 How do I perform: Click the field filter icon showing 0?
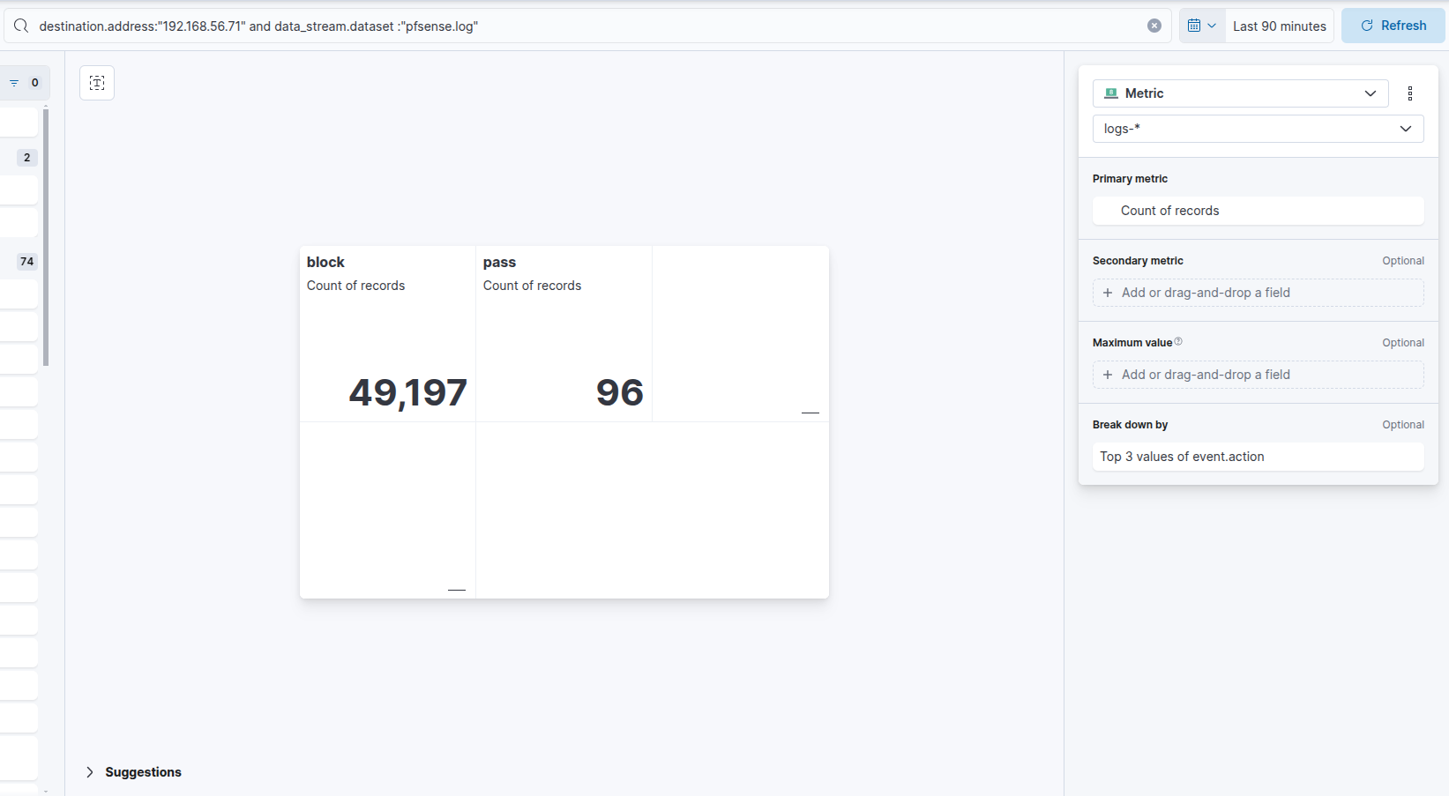pos(24,83)
